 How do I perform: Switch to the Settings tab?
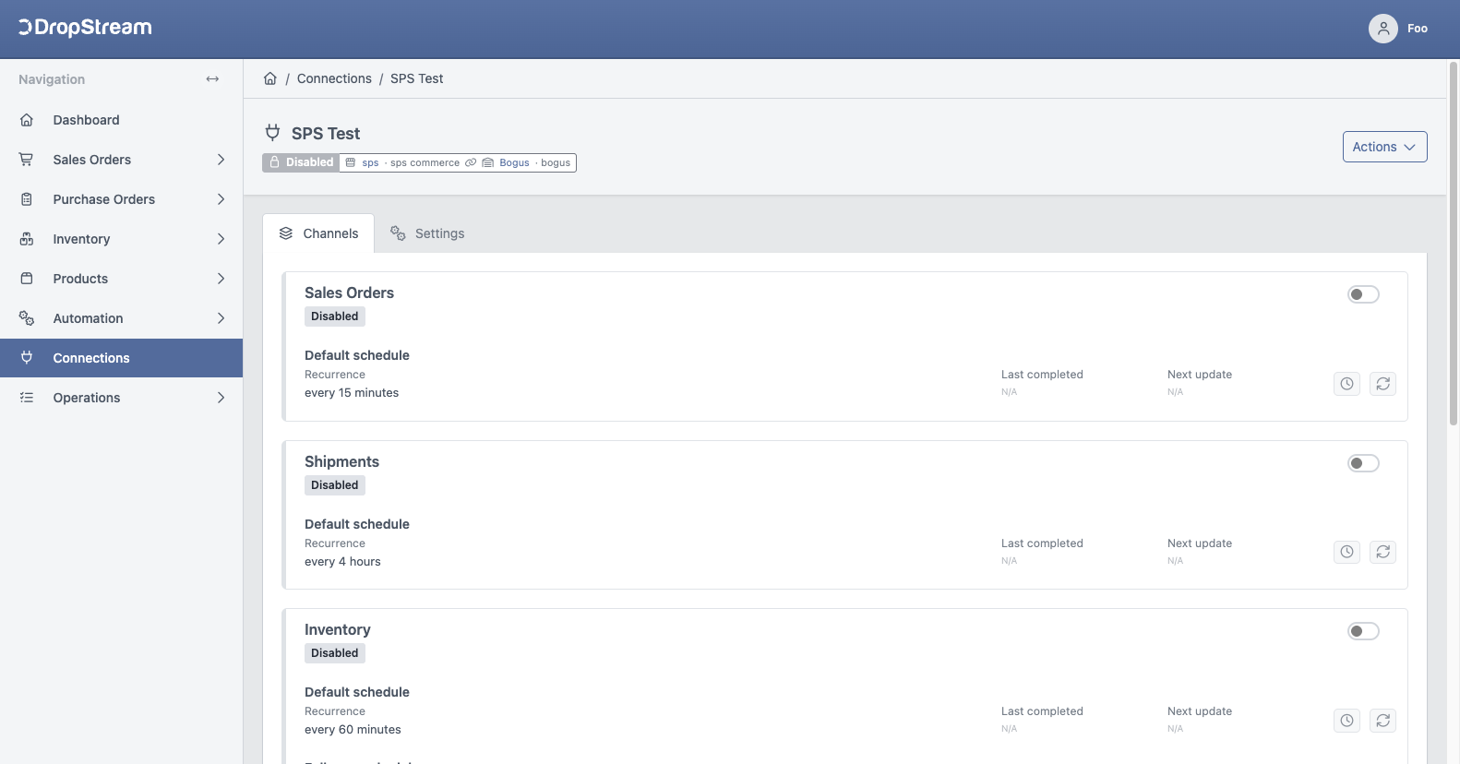point(427,233)
